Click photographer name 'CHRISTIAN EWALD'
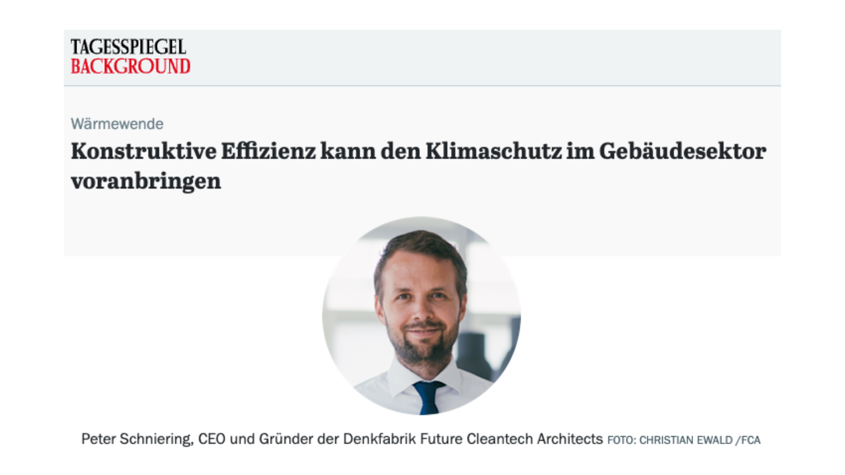Image resolution: width=845 pixels, height=475 pixels. 686,440
